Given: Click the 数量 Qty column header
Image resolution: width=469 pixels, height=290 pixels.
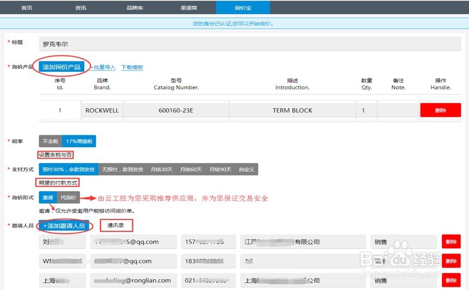Looking at the screenshot, I should tap(366, 84).
